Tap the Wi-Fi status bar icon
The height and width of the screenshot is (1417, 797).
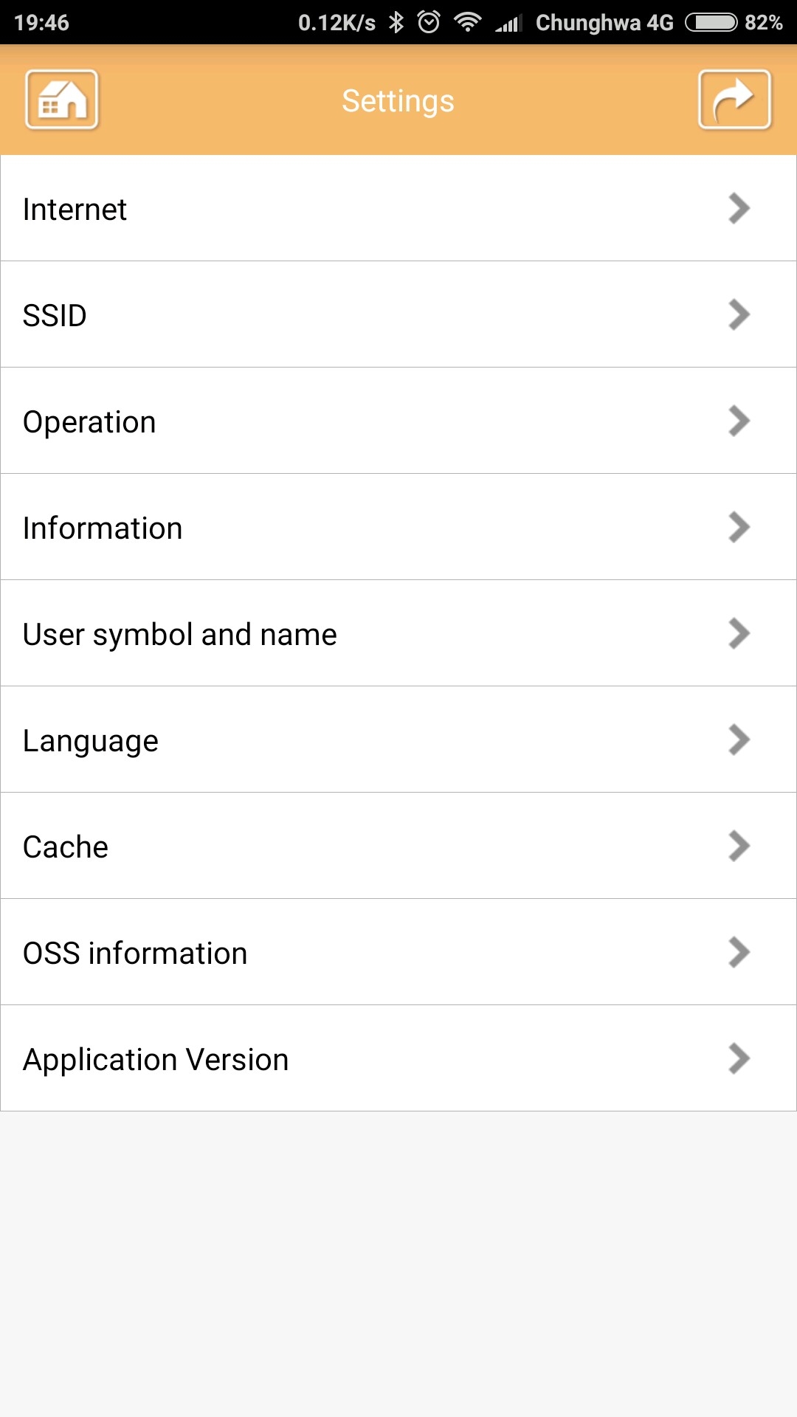(x=468, y=22)
